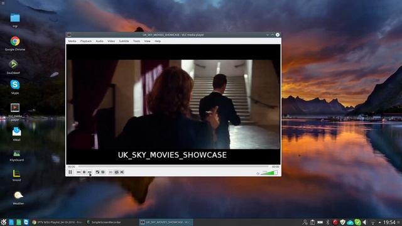Select UK_SKY_MOVIES_SHOWCASE VLC taskbar entry
The height and width of the screenshot is (226, 402).
pos(166,222)
